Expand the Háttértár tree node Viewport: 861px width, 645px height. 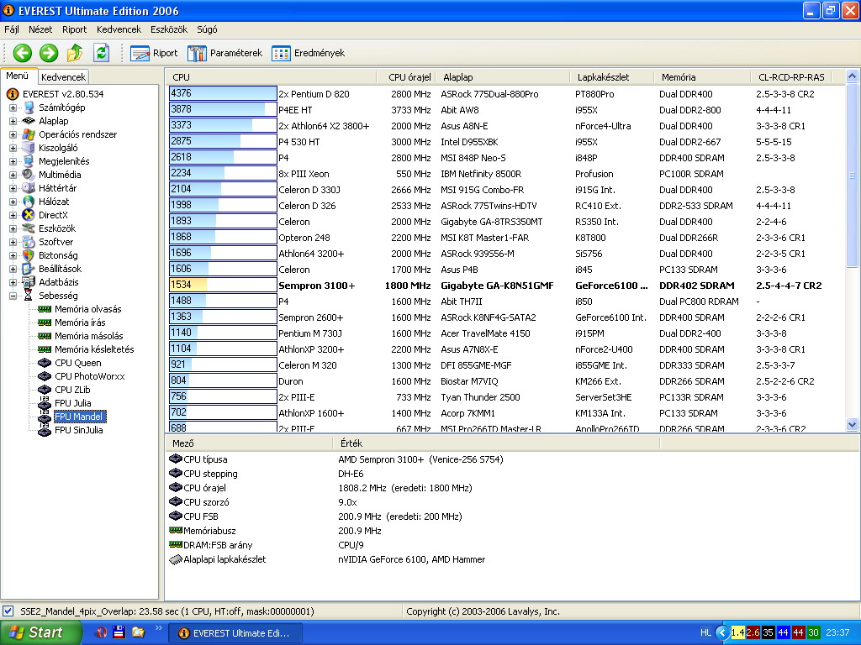click(13, 188)
